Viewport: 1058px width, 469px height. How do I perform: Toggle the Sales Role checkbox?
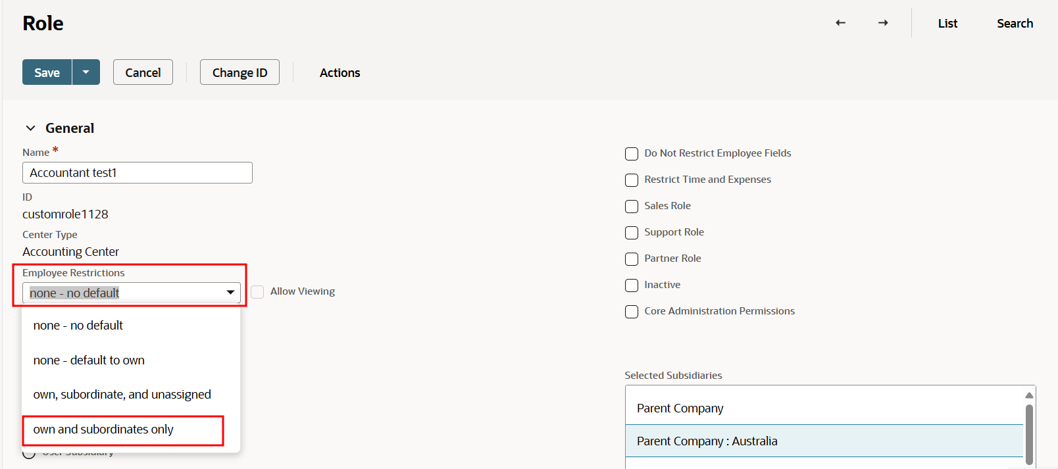[x=632, y=207]
